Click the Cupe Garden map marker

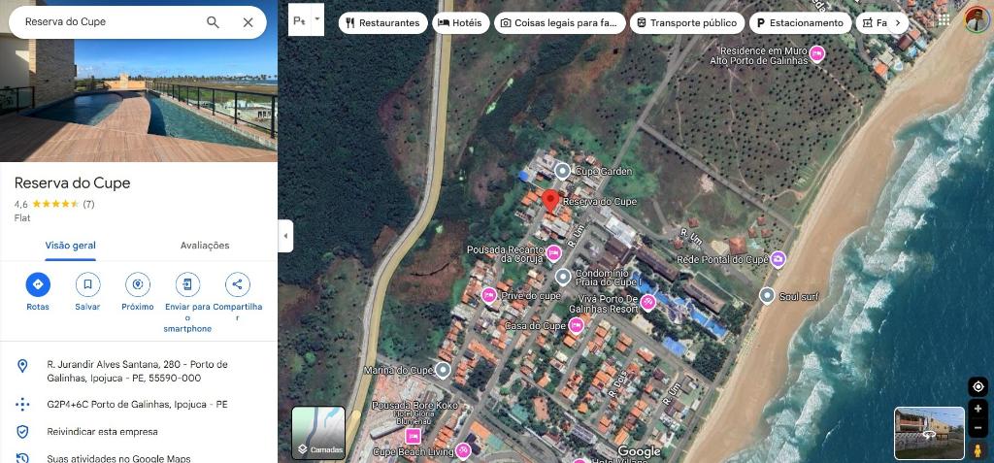[562, 171]
